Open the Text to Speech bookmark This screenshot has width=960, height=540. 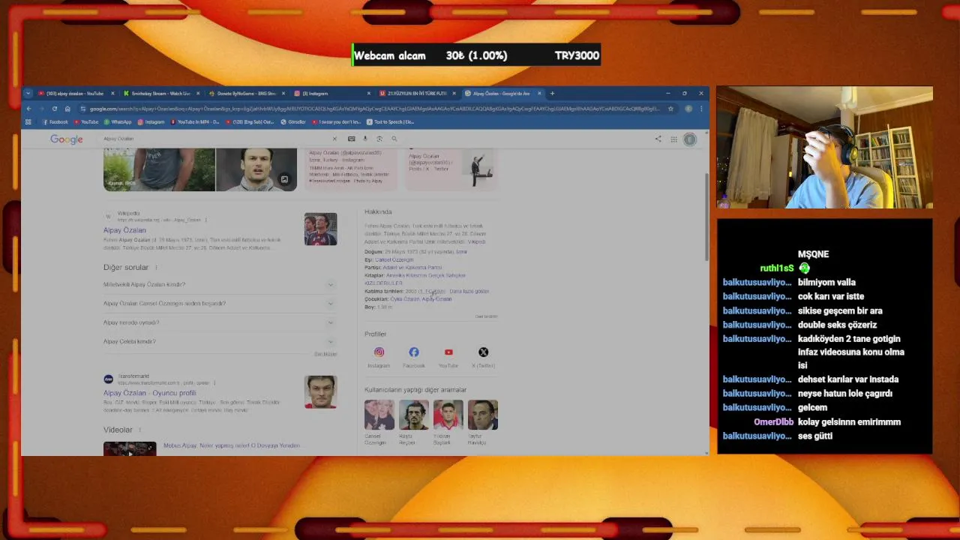point(390,121)
